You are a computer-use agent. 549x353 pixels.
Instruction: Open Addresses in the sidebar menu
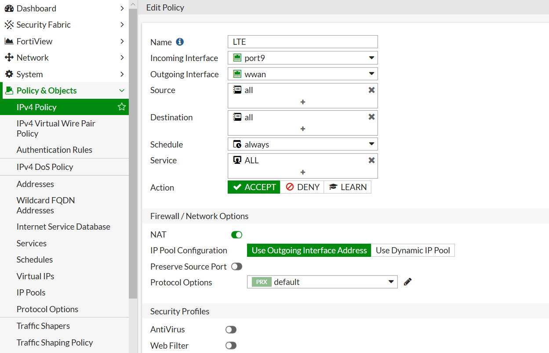tap(35, 184)
